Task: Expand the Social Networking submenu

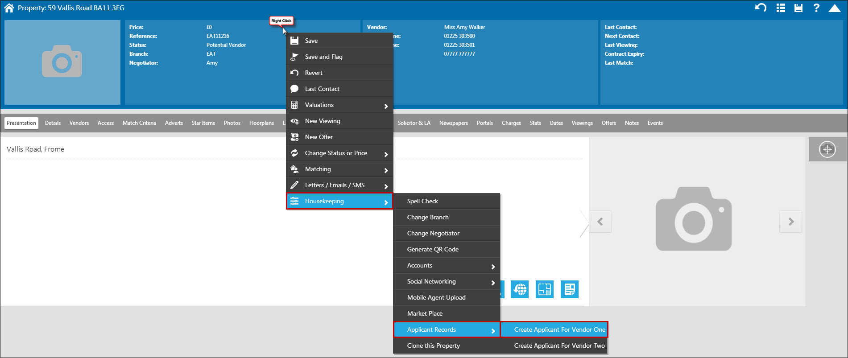Action: 447,282
